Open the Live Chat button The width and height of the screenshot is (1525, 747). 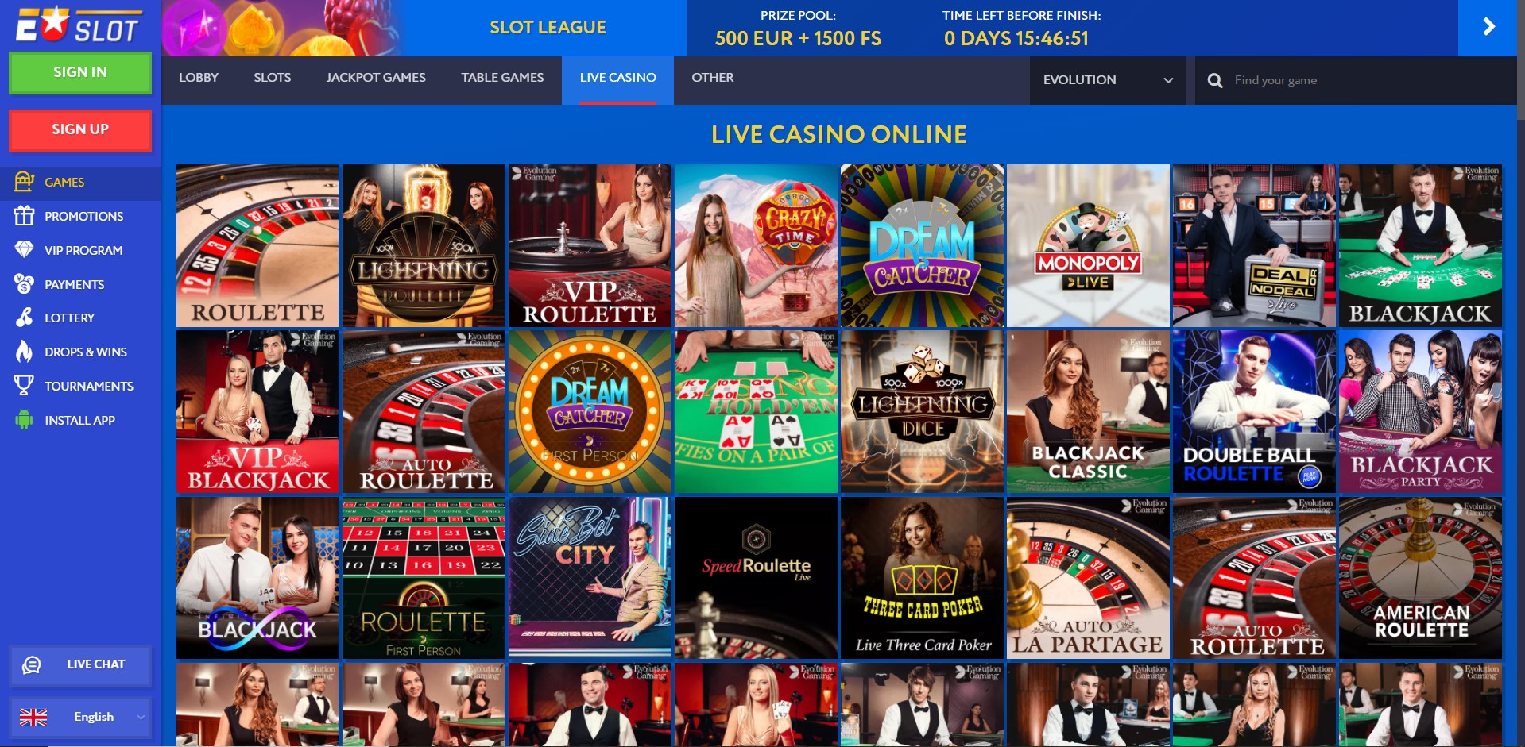point(80,664)
